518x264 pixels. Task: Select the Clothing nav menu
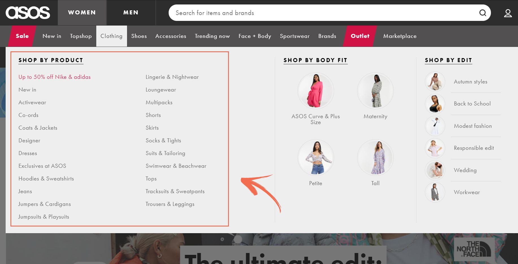tap(112, 36)
